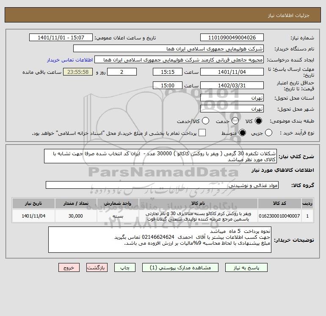
Task: Click the price validity date field 1402/03/31
Action: click(232, 85)
